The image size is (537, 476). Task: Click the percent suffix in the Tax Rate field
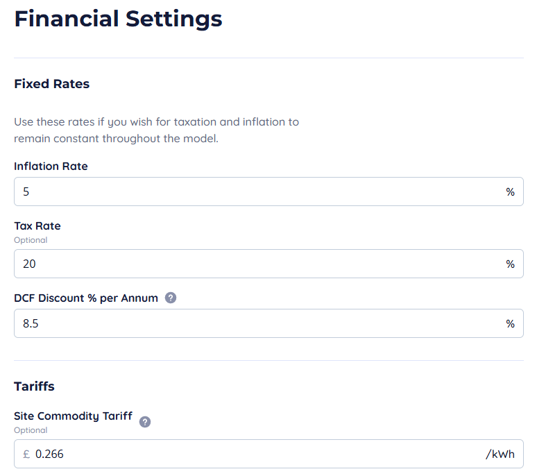pyautogui.click(x=510, y=264)
